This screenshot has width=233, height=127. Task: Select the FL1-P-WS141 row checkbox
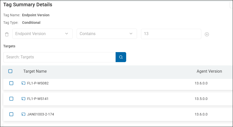point(11,99)
